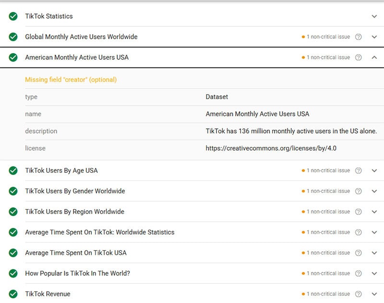Image resolution: width=384 pixels, height=303 pixels.
Task: Click non-critical issue label on How Popular Is TikTok row
Action: coord(326,273)
